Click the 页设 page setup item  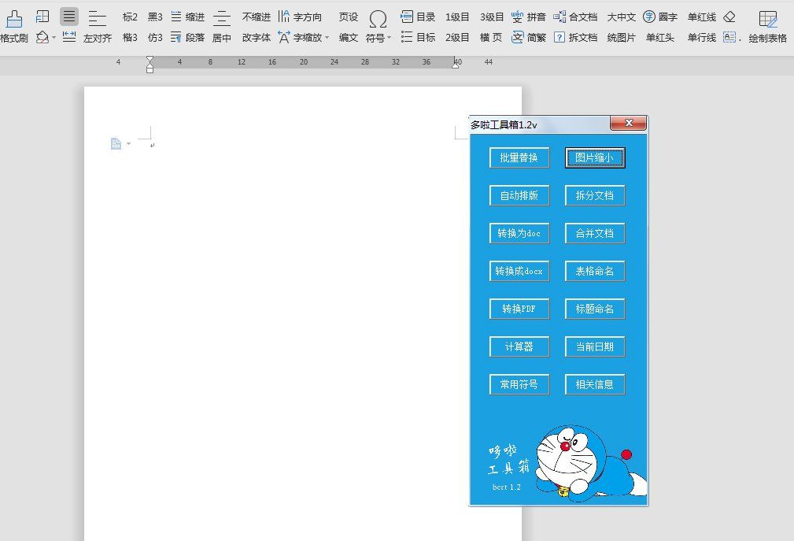[348, 16]
